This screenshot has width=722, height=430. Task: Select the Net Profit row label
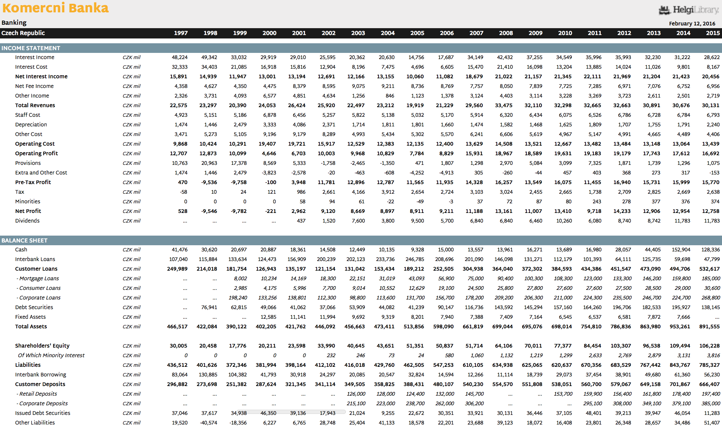point(28,211)
